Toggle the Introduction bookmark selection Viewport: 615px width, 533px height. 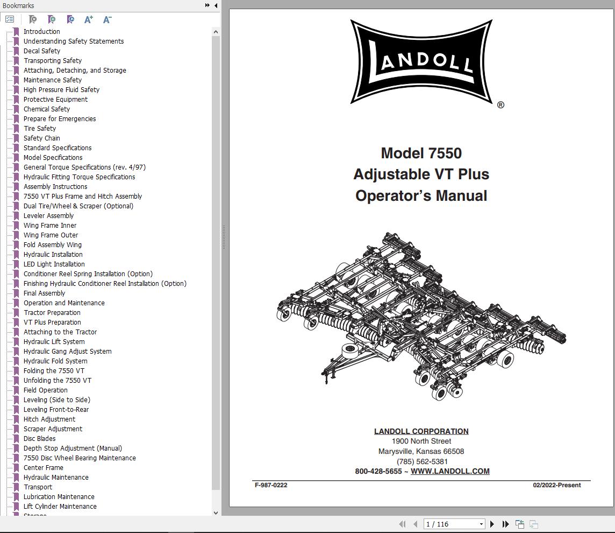pyautogui.click(x=41, y=31)
